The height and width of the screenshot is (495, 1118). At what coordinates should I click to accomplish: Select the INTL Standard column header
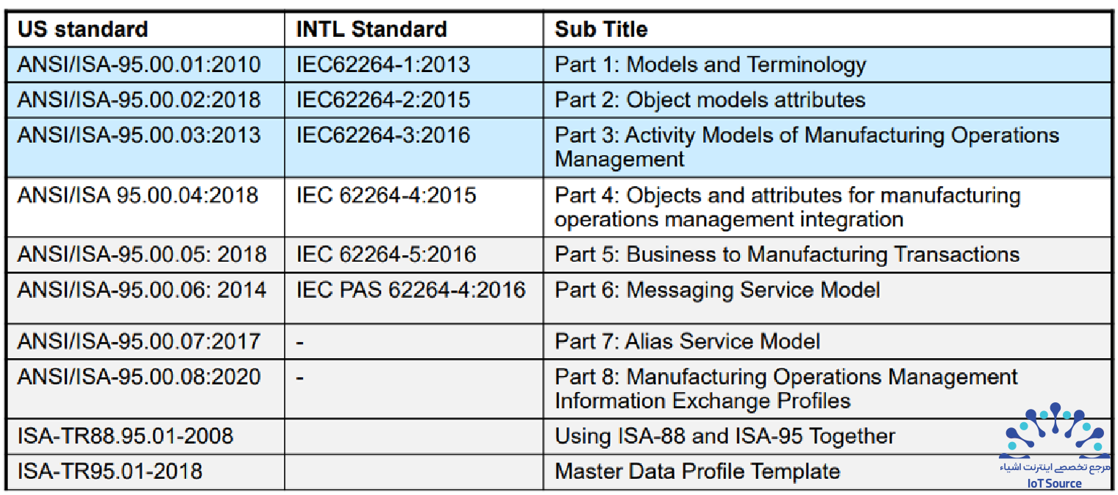pyautogui.click(x=371, y=29)
